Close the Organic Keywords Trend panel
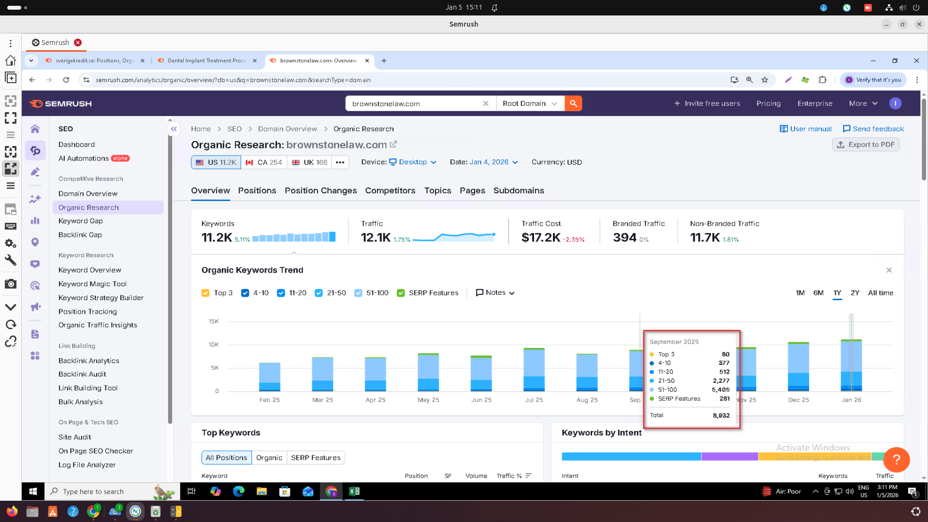Screen dimensions: 928x522 pos(889,270)
